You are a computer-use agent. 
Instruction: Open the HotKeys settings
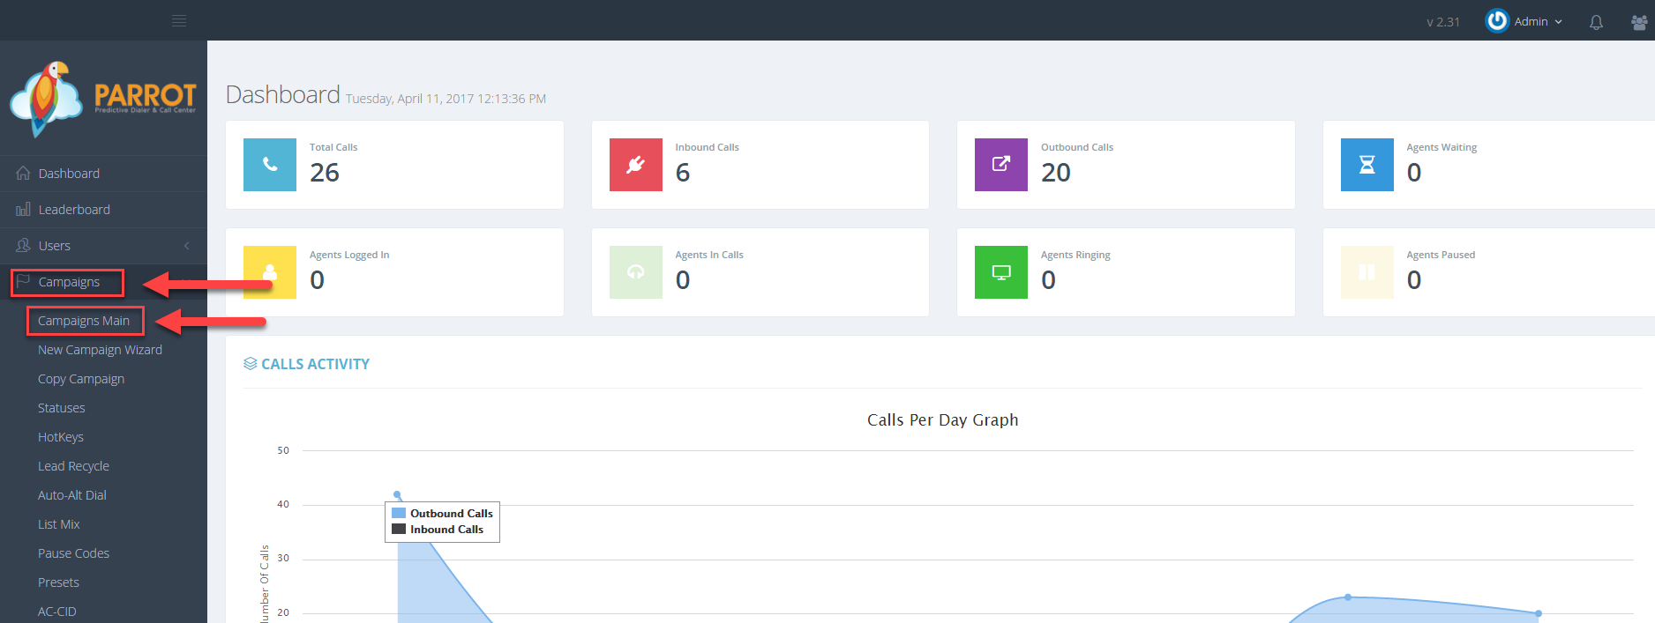tap(61, 437)
